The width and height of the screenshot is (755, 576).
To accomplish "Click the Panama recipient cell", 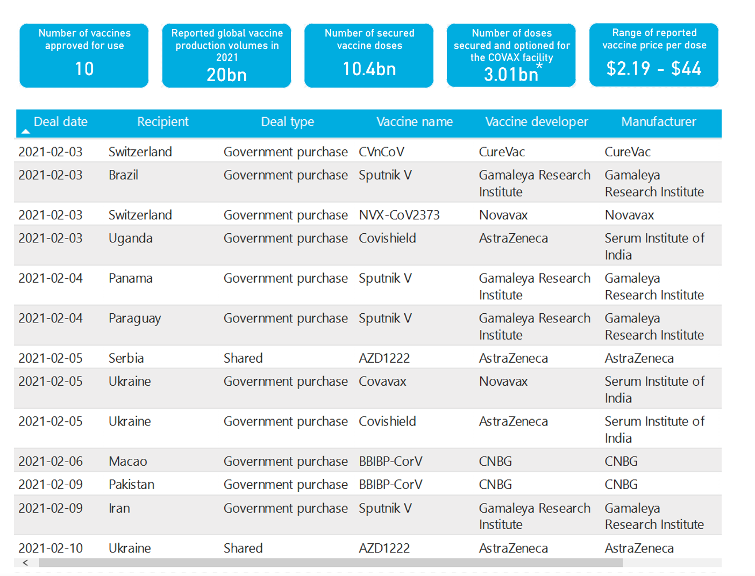I will tap(131, 278).
